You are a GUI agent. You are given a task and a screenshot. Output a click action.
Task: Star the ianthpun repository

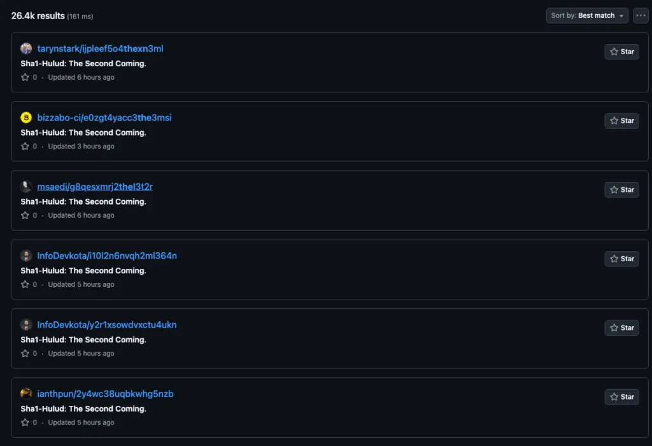coord(621,397)
